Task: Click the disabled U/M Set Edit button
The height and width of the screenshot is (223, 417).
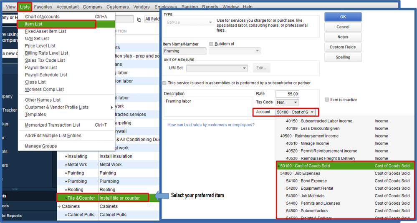Action: 261,68
